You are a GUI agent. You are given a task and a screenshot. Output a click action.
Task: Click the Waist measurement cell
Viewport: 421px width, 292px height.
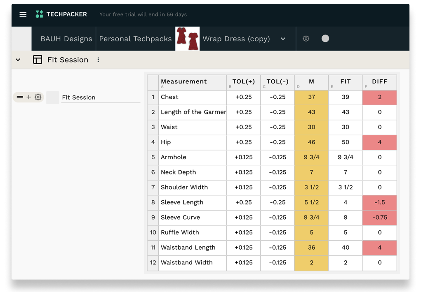coord(193,127)
